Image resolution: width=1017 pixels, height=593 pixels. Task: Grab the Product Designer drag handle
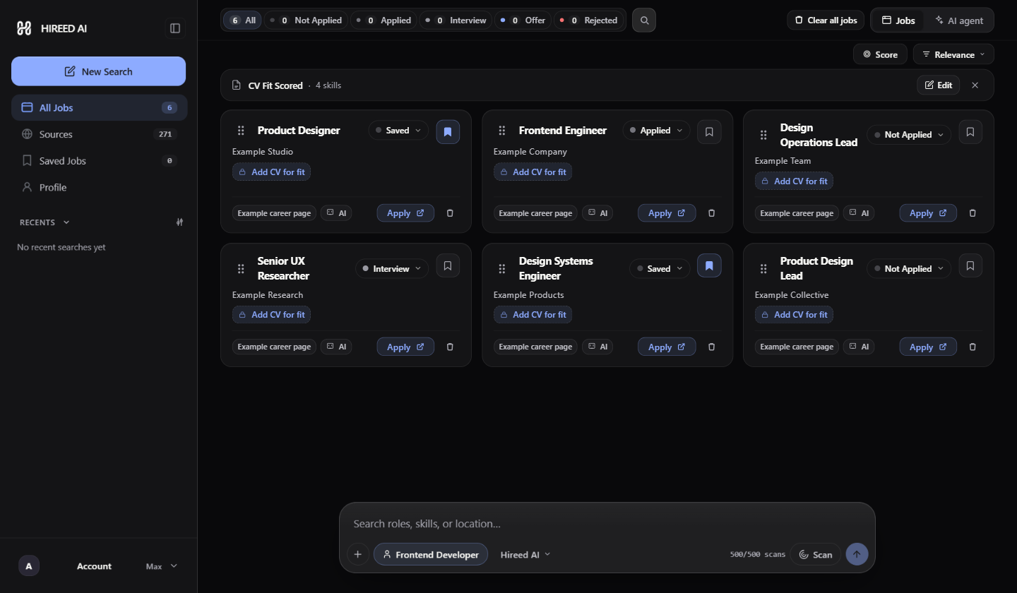[241, 131]
